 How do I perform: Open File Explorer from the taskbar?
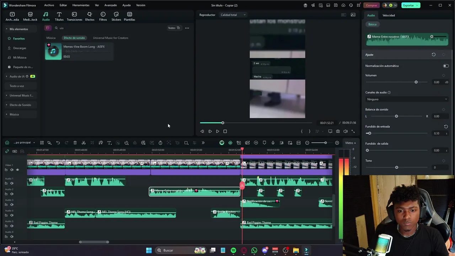(x=296, y=250)
